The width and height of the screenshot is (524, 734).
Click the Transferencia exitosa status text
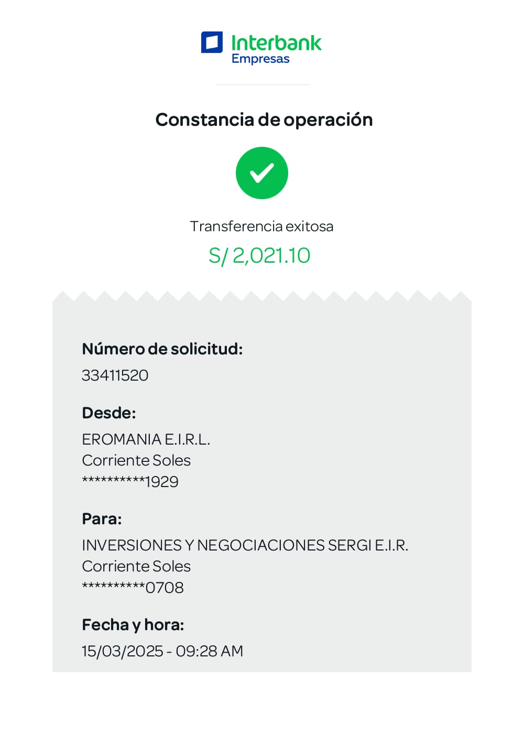click(261, 226)
